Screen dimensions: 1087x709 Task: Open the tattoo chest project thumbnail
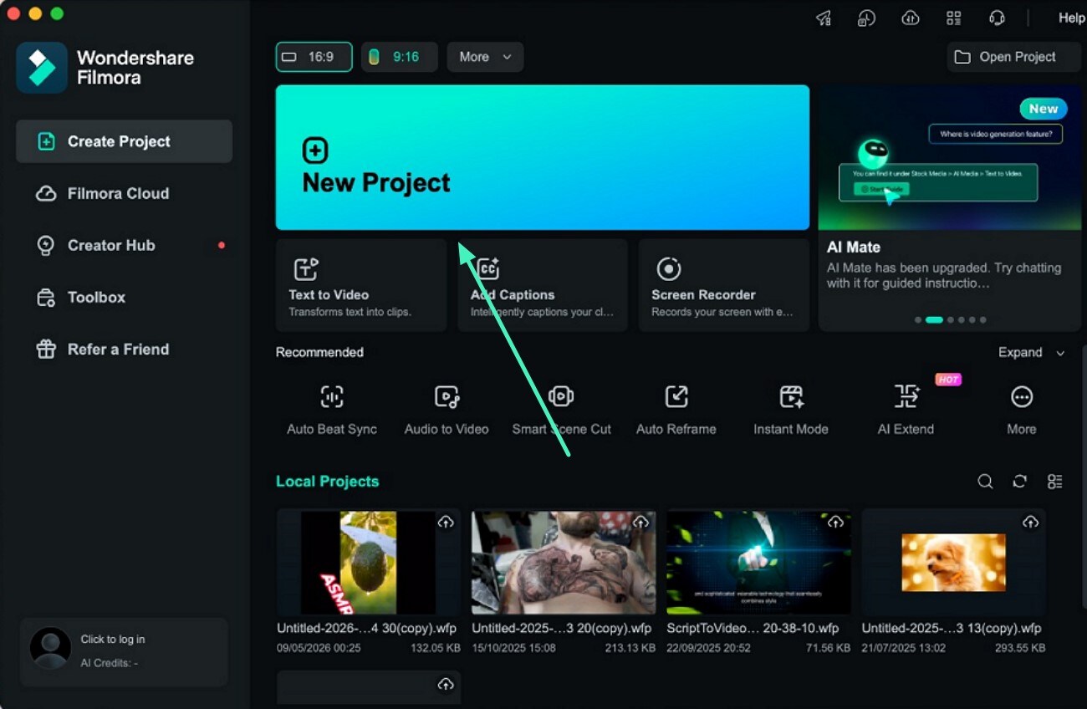[563, 562]
